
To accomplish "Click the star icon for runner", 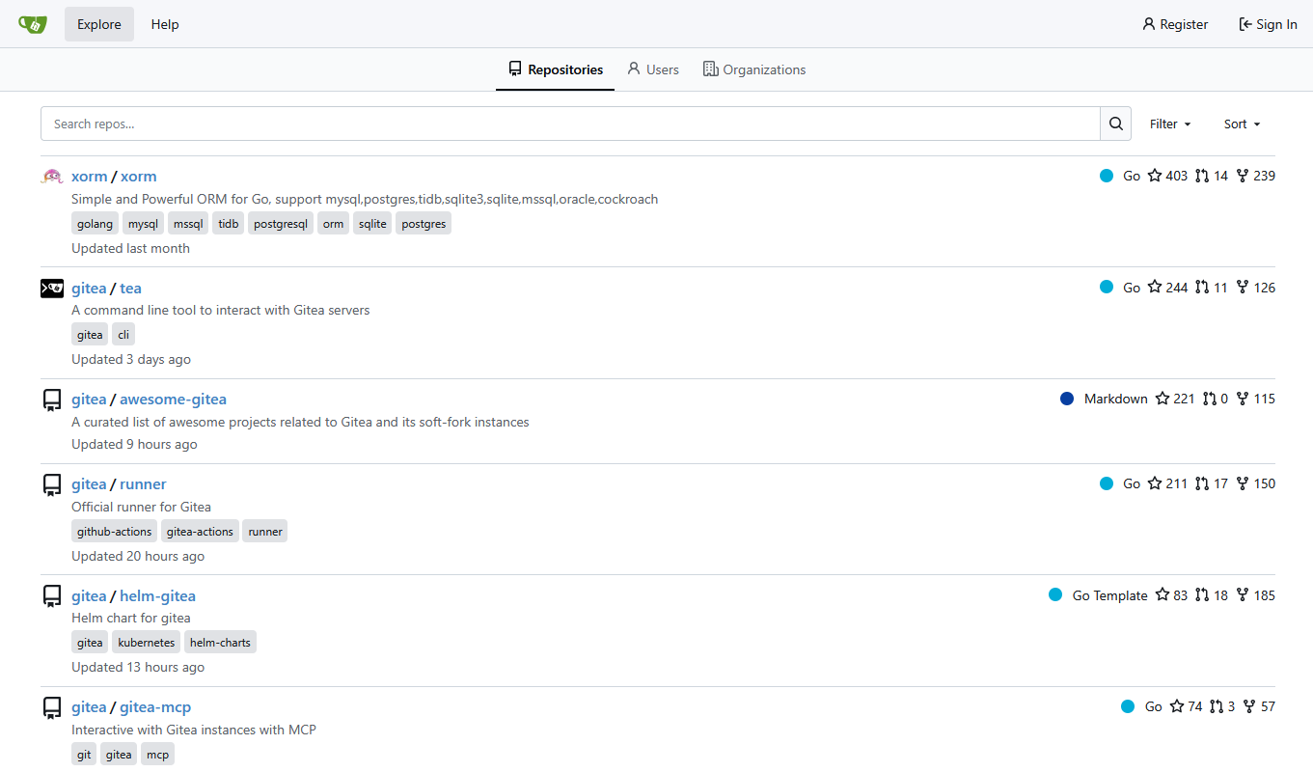I will (x=1155, y=483).
